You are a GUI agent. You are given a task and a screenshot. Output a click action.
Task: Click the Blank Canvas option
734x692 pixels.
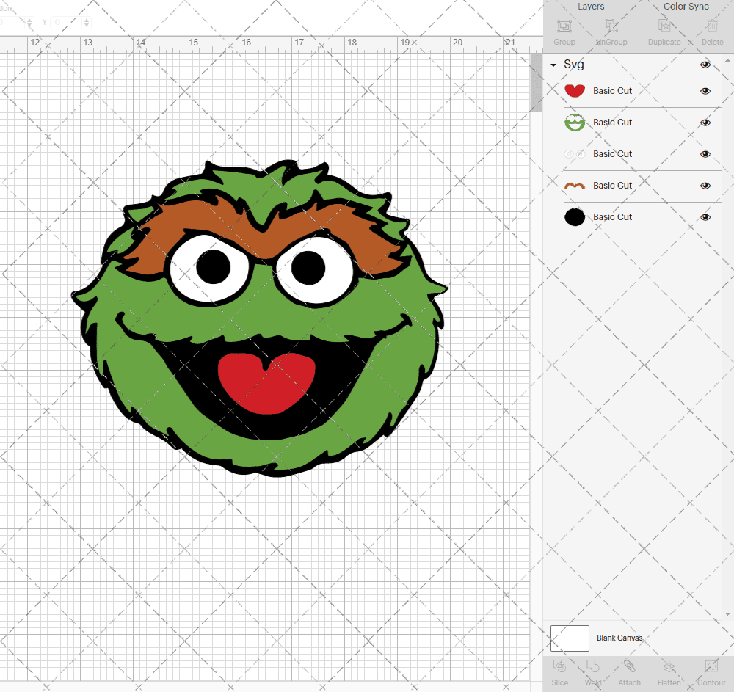tap(619, 638)
